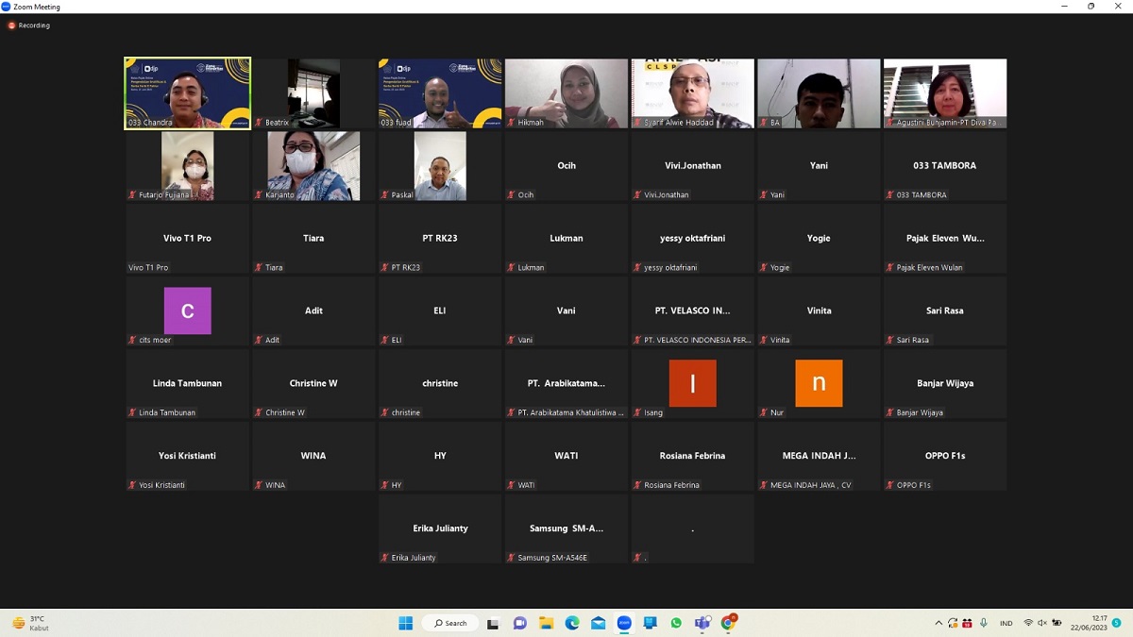Select 033 Chandra's highlighted video tile
This screenshot has width=1133, height=637.
187,92
